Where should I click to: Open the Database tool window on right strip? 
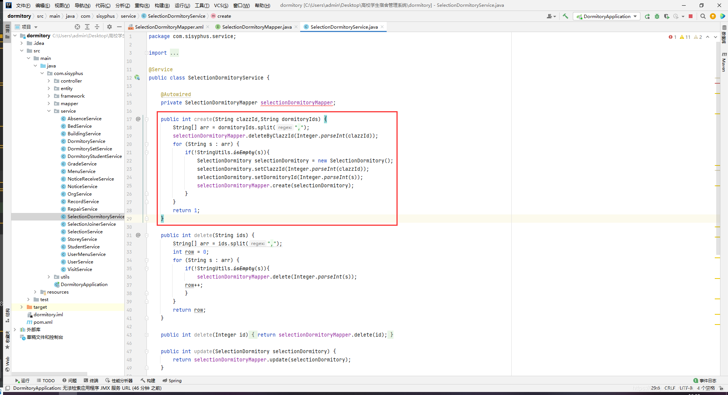[724, 35]
